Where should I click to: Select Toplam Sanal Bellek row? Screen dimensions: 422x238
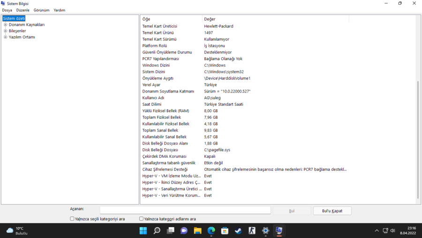[x=245, y=130]
